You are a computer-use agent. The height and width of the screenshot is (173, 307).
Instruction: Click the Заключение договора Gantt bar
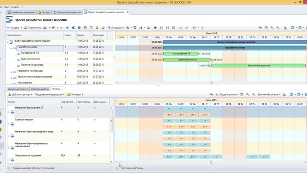click(x=258, y=65)
